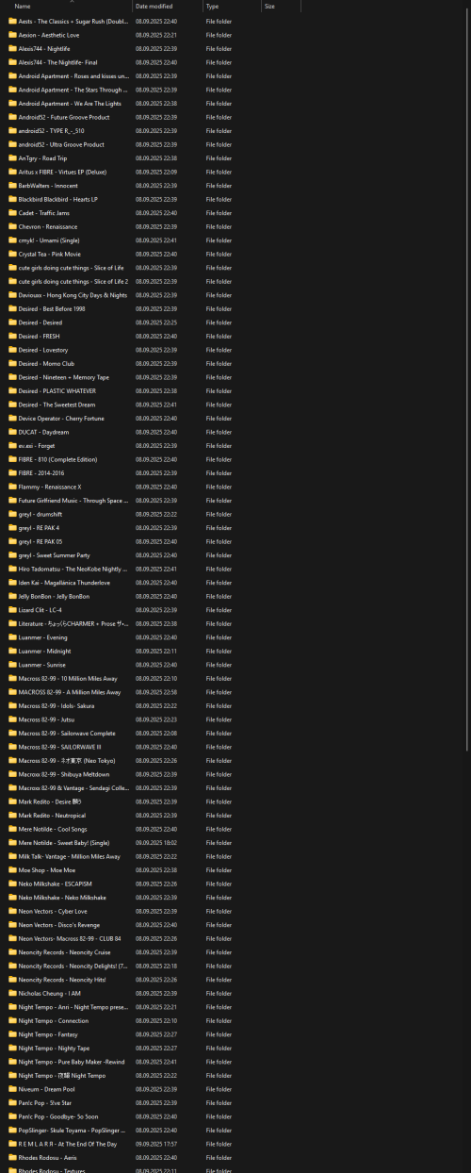The height and width of the screenshot is (1173, 471).
Task: Click Nicholas Cheung - I AM folder icon
Action: 12,993
